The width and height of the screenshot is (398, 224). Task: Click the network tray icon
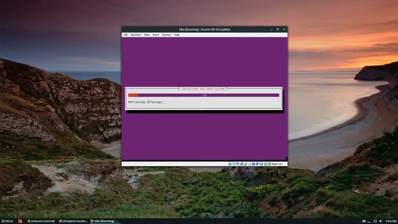coord(369,222)
